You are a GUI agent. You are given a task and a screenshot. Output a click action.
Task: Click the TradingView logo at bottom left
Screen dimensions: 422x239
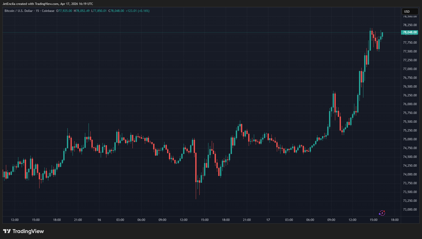click(24, 231)
